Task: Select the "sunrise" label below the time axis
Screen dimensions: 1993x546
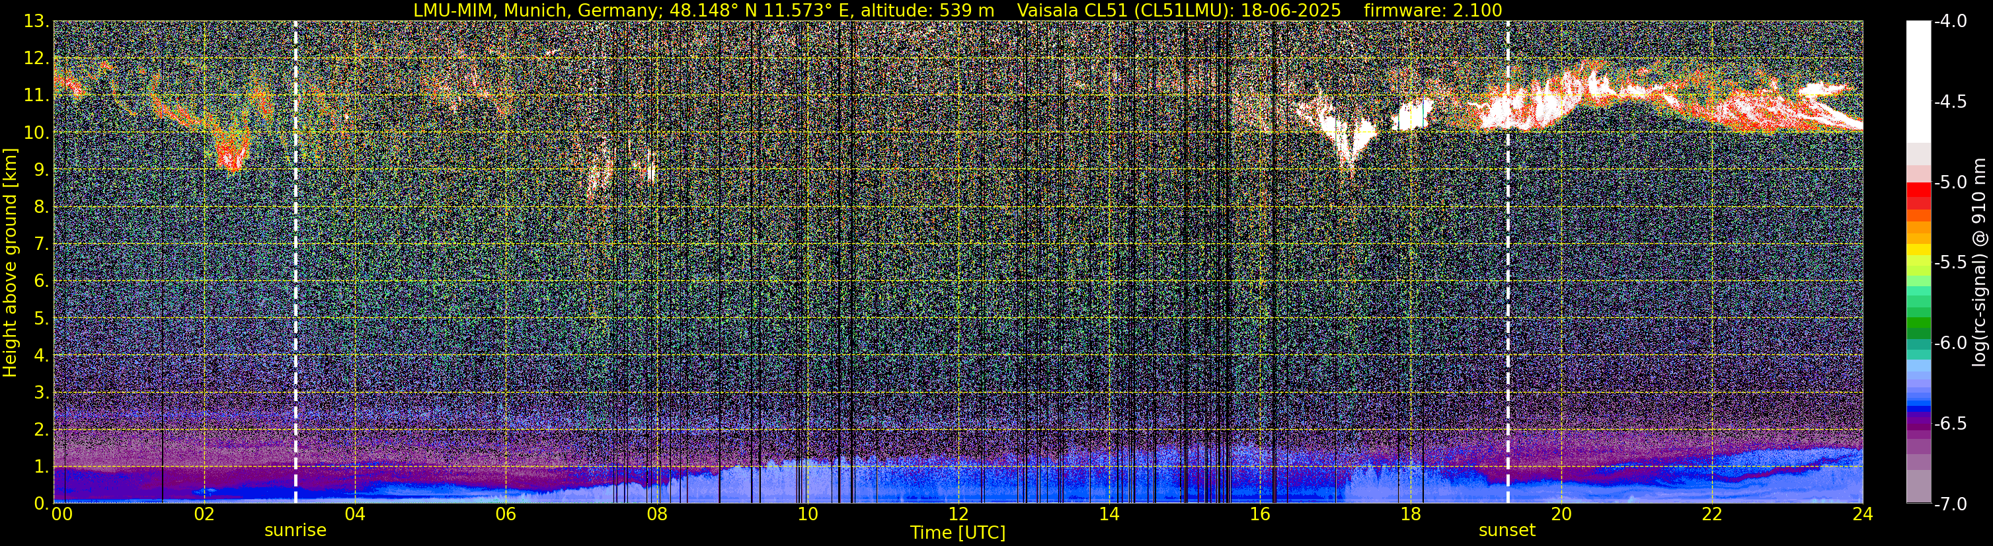Action: [x=295, y=531]
